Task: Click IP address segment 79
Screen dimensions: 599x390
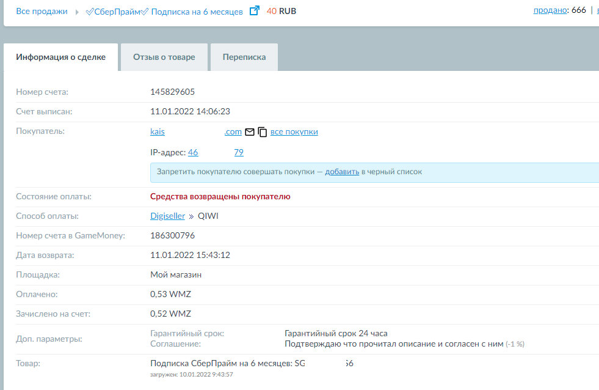Action: coord(239,152)
